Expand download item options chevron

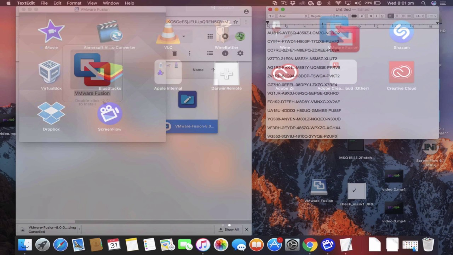point(79,229)
